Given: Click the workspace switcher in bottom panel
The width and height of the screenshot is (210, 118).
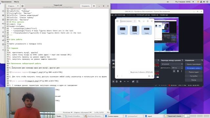Looking at the screenshot, I should click(x=187, y=116).
